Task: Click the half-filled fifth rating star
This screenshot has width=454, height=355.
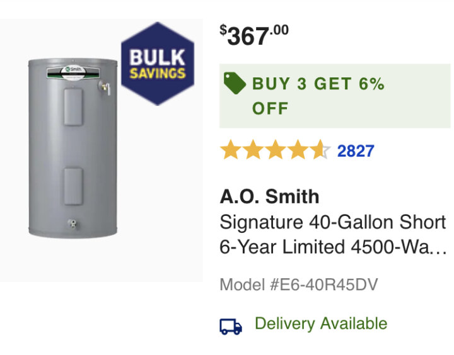Action: [x=320, y=150]
